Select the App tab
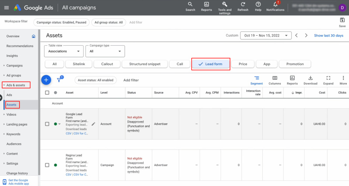This screenshot has width=349, height=186. [267, 64]
